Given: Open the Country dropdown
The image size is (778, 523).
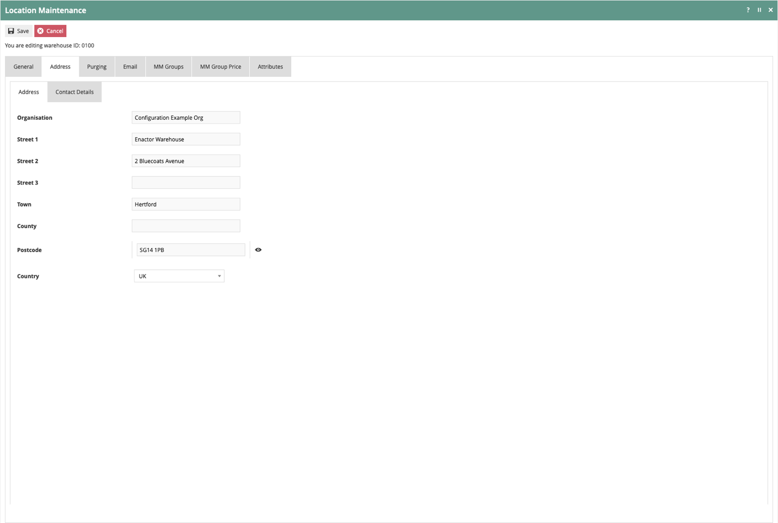Looking at the screenshot, I should pyautogui.click(x=179, y=276).
